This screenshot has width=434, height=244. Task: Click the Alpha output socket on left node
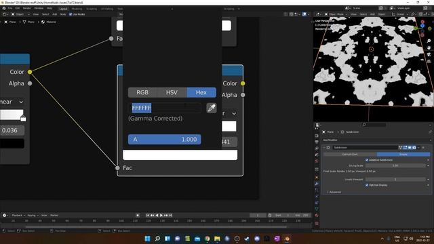pos(30,83)
